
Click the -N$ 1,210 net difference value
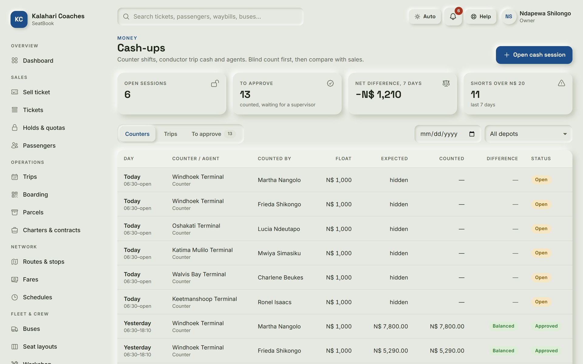coord(378,95)
